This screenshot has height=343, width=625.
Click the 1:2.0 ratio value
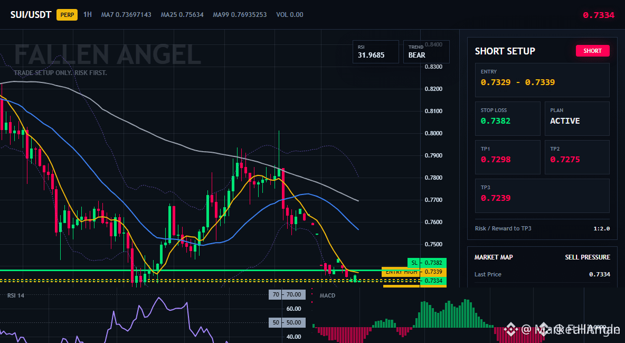pyautogui.click(x=601, y=229)
